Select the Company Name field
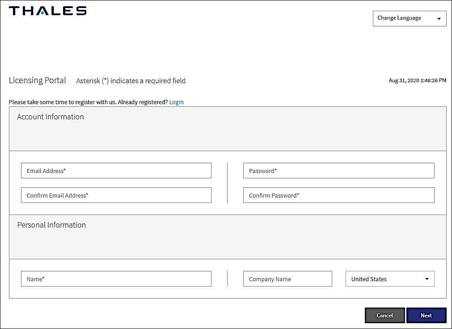The image size is (452, 329). [x=287, y=278]
